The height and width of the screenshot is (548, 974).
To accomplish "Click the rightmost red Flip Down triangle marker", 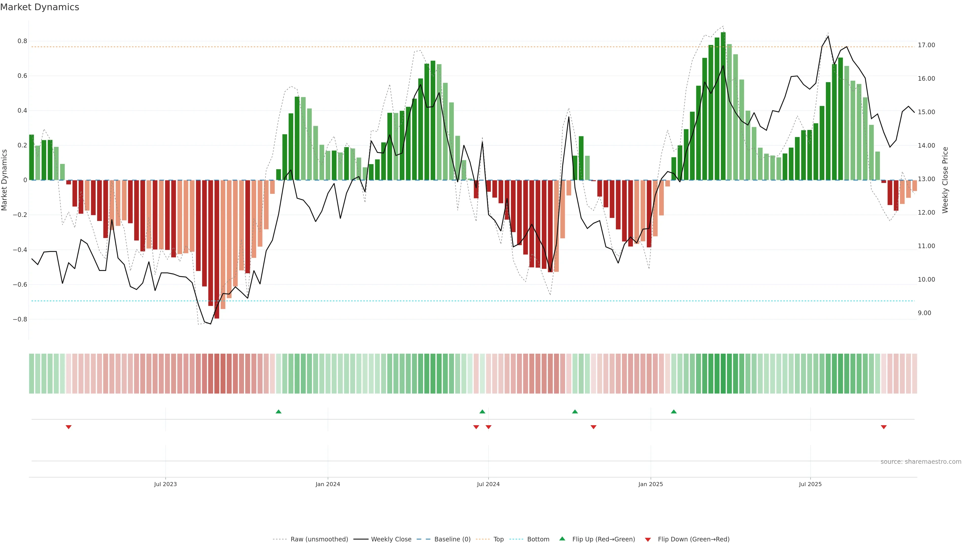I will point(884,427).
